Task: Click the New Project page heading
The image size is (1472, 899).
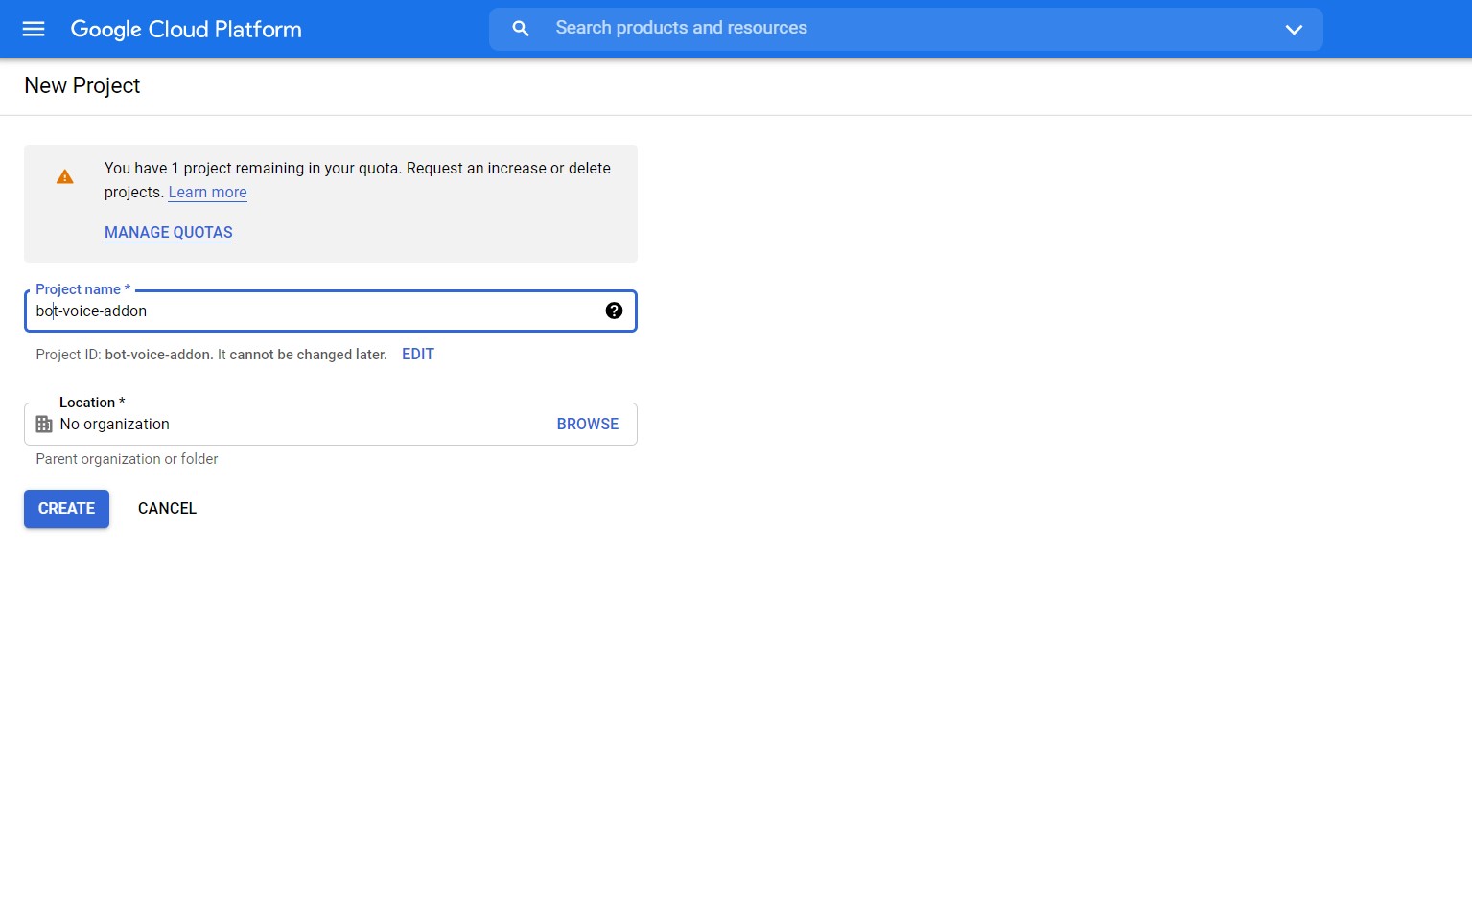Action: click(82, 86)
